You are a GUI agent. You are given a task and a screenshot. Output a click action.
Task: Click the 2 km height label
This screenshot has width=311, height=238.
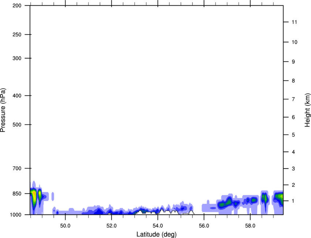pos(293,185)
